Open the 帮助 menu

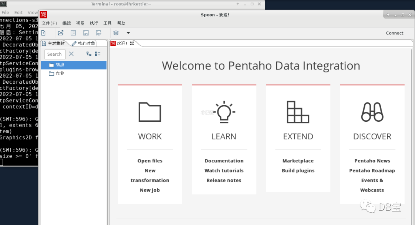[121, 23]
